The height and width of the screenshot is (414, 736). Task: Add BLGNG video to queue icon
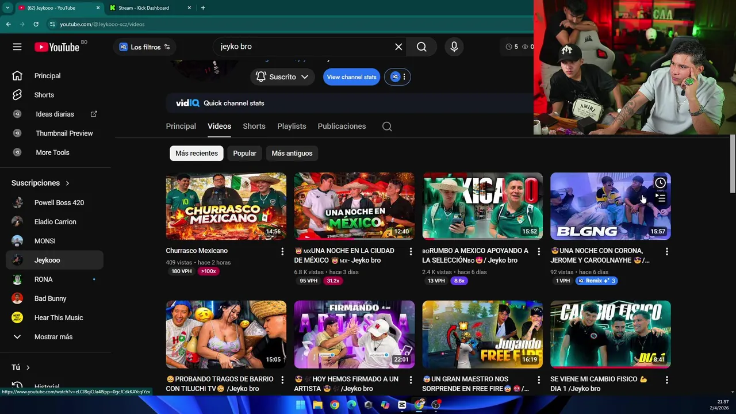[x=660, y=198]
